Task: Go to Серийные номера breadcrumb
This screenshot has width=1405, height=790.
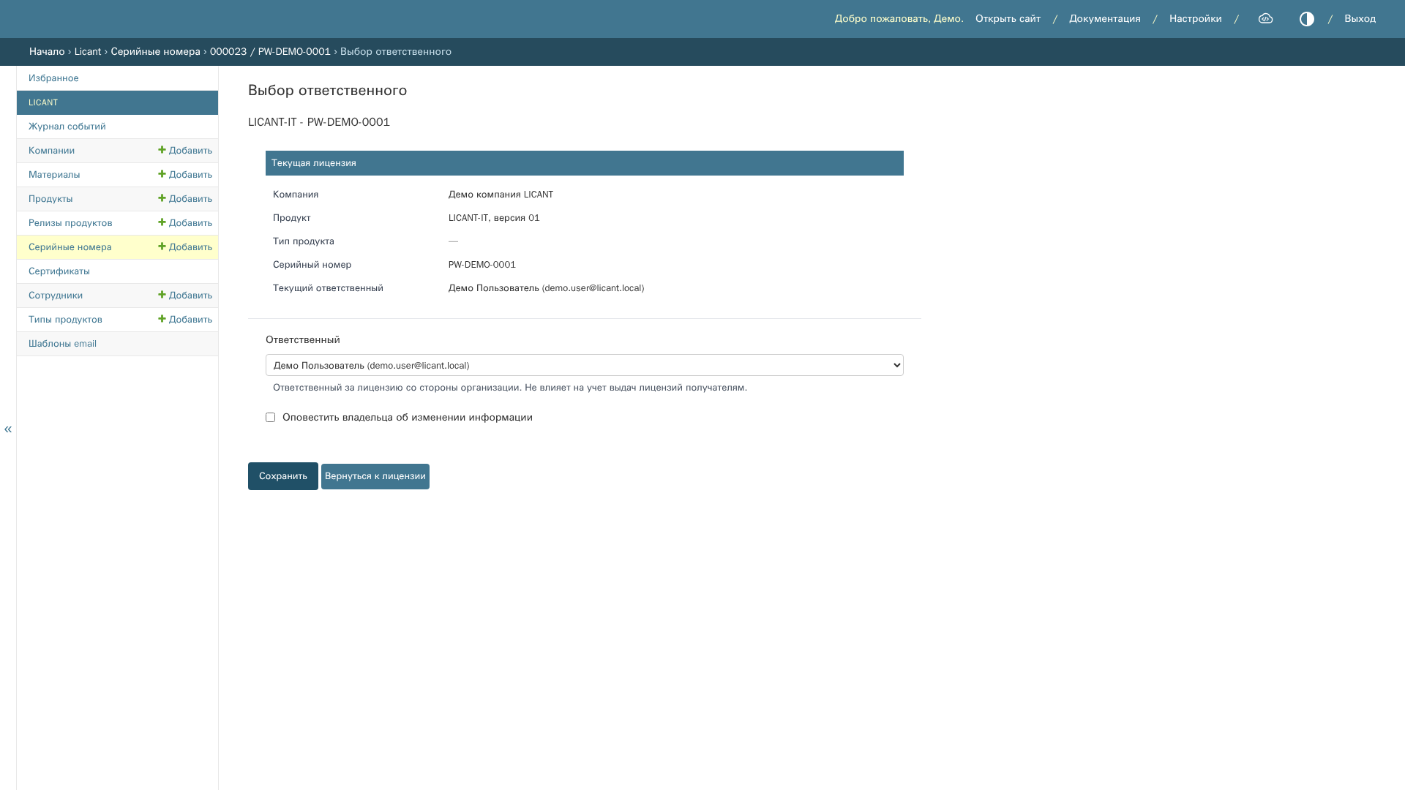Action: pyautogui.click(x=155, y=52)
